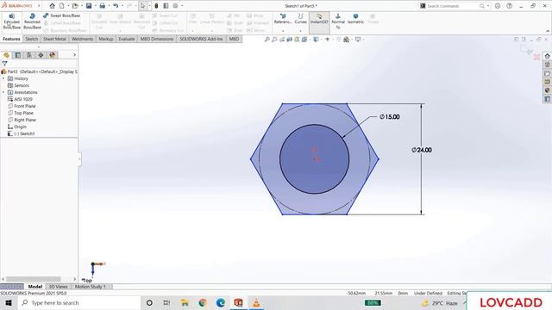The image size is (552, 310).
Task: Open Display Style icon
Action: tap(317, 40)
